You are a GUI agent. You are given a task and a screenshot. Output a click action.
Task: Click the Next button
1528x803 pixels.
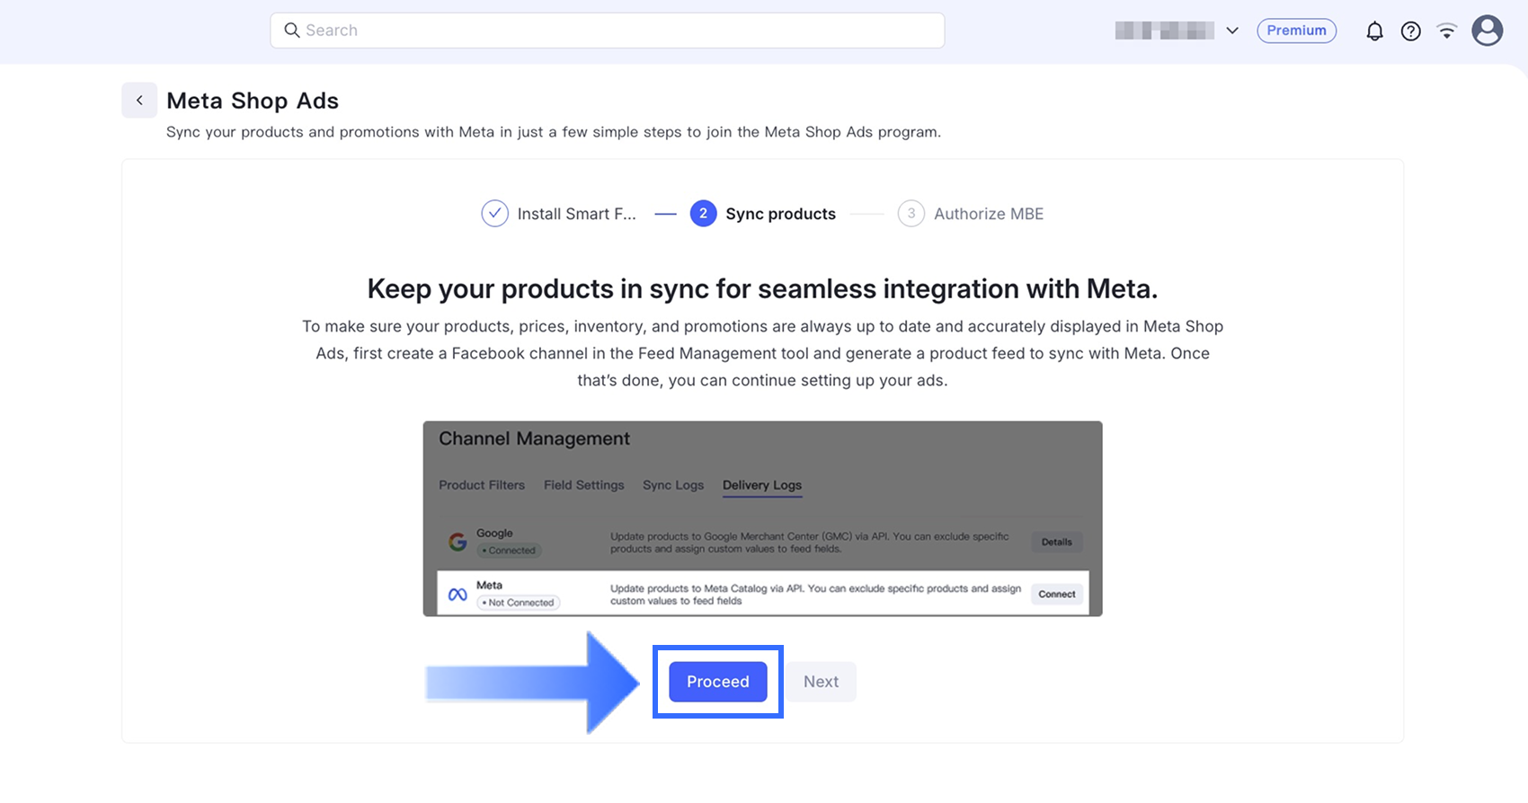pos(822,682)
